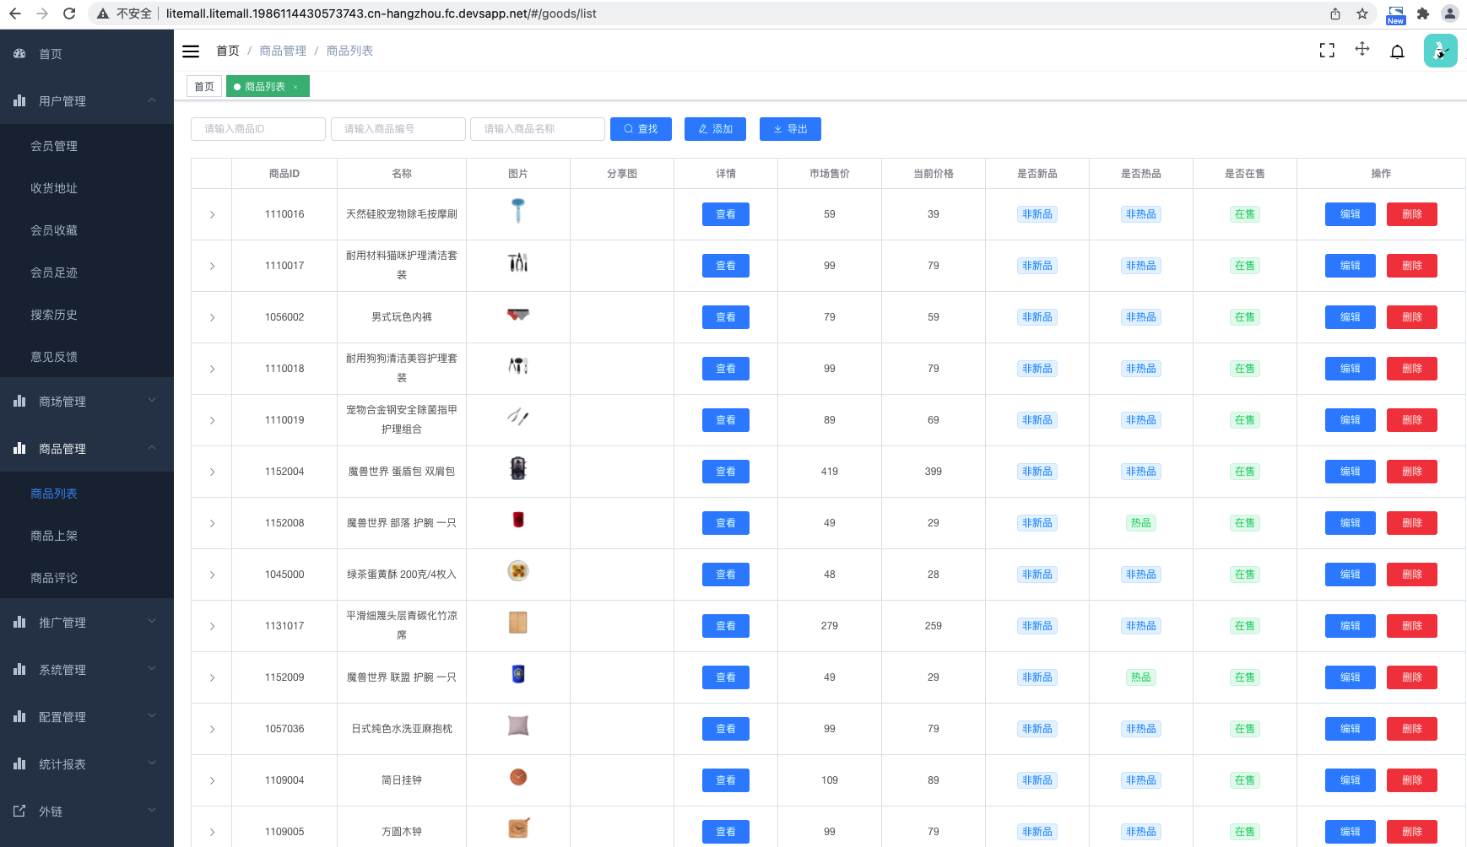Switch to the 首页 tab

coord(203,86)
